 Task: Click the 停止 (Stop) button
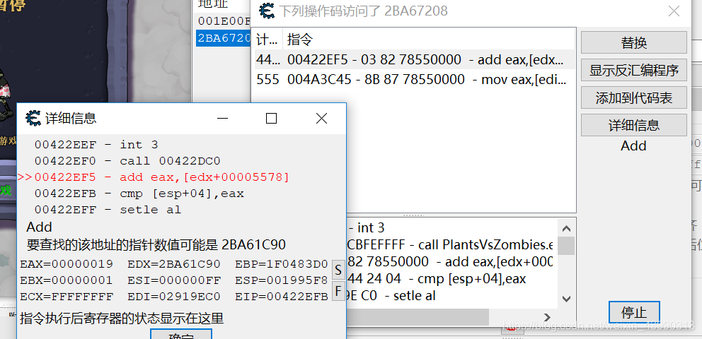(x=634, y=312)
